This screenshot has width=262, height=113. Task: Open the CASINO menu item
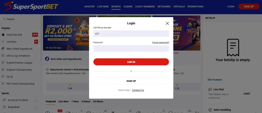tap(128, 6)
